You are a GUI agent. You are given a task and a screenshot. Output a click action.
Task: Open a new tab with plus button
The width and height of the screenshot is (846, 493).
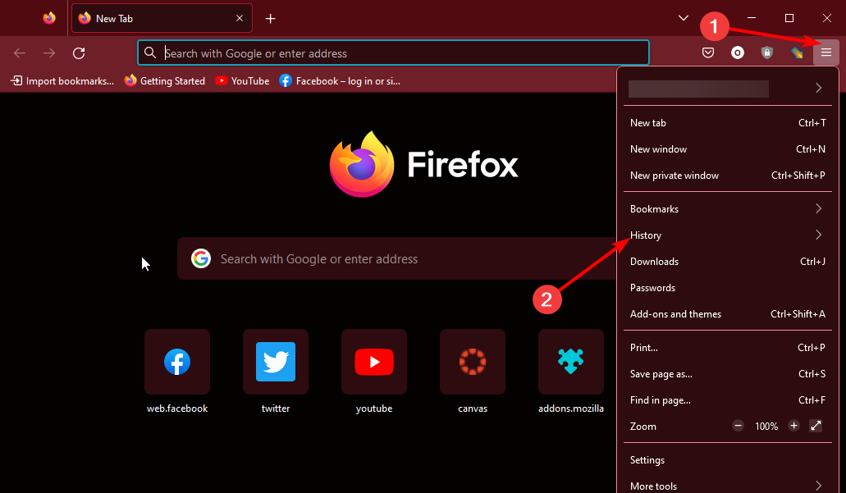pyautogui.click(x=270, y=19)
